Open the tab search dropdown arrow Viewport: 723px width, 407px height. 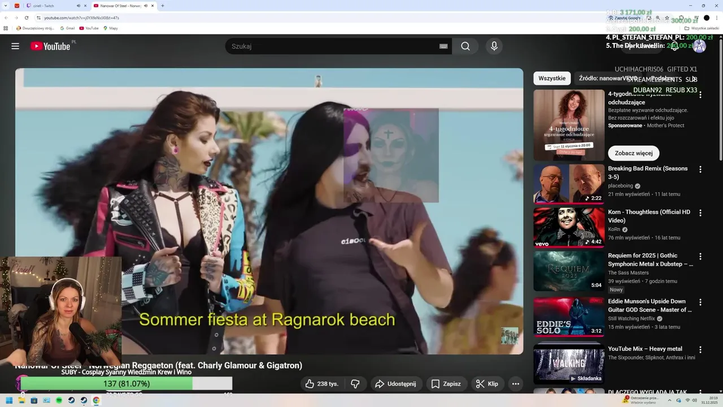coord(6,6)
